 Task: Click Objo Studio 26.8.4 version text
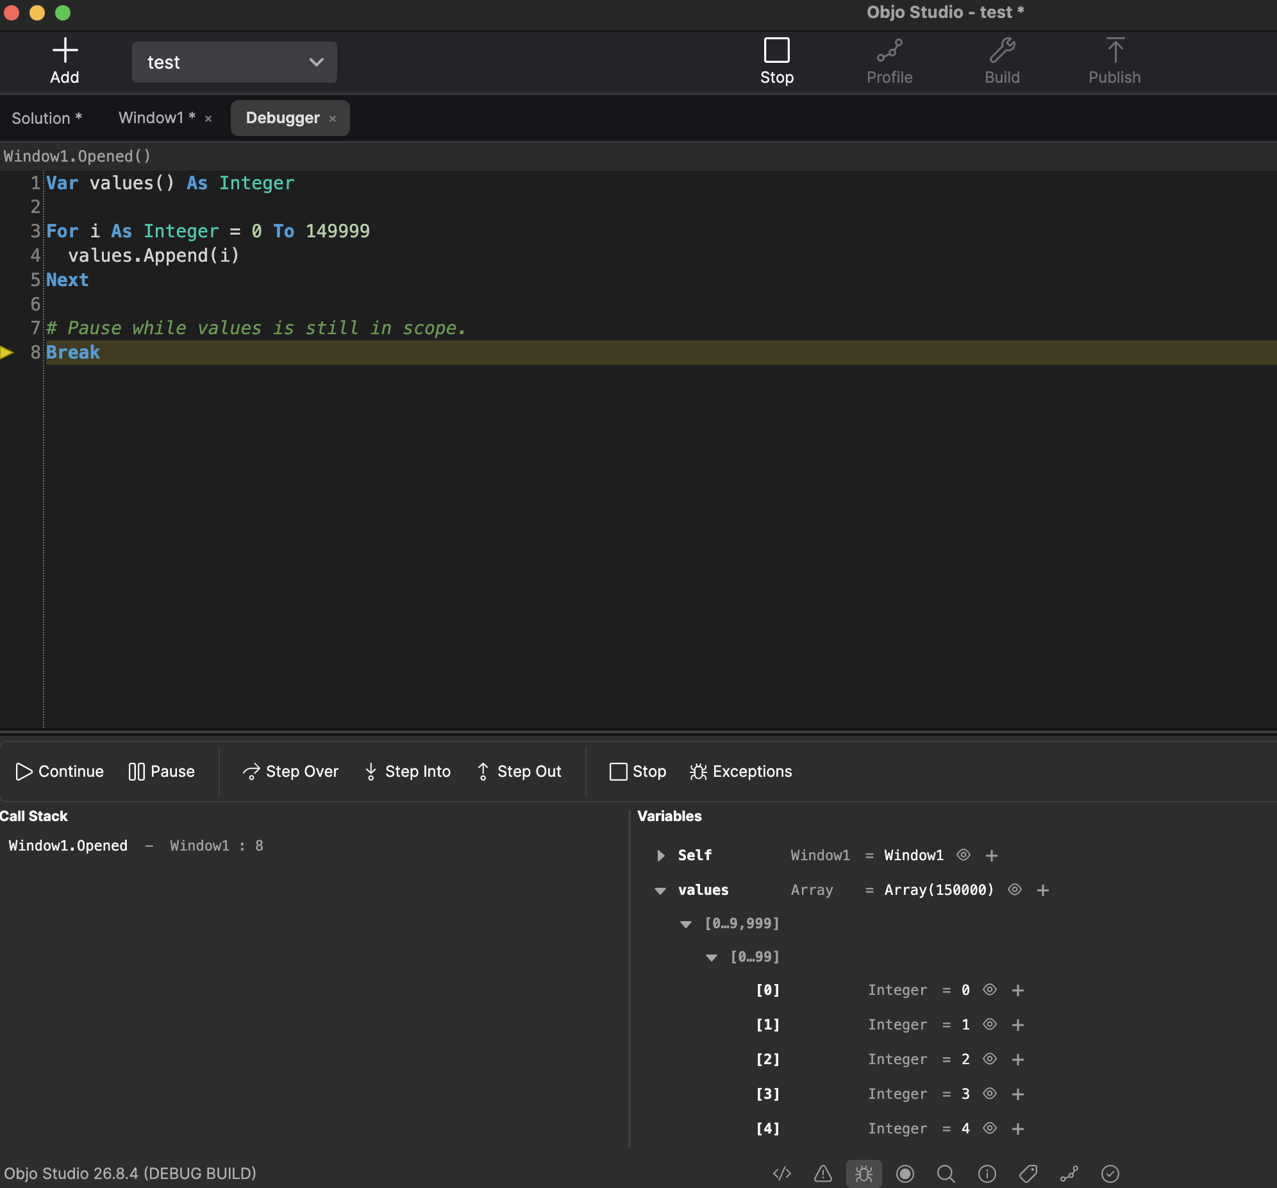pos(130,1174)
